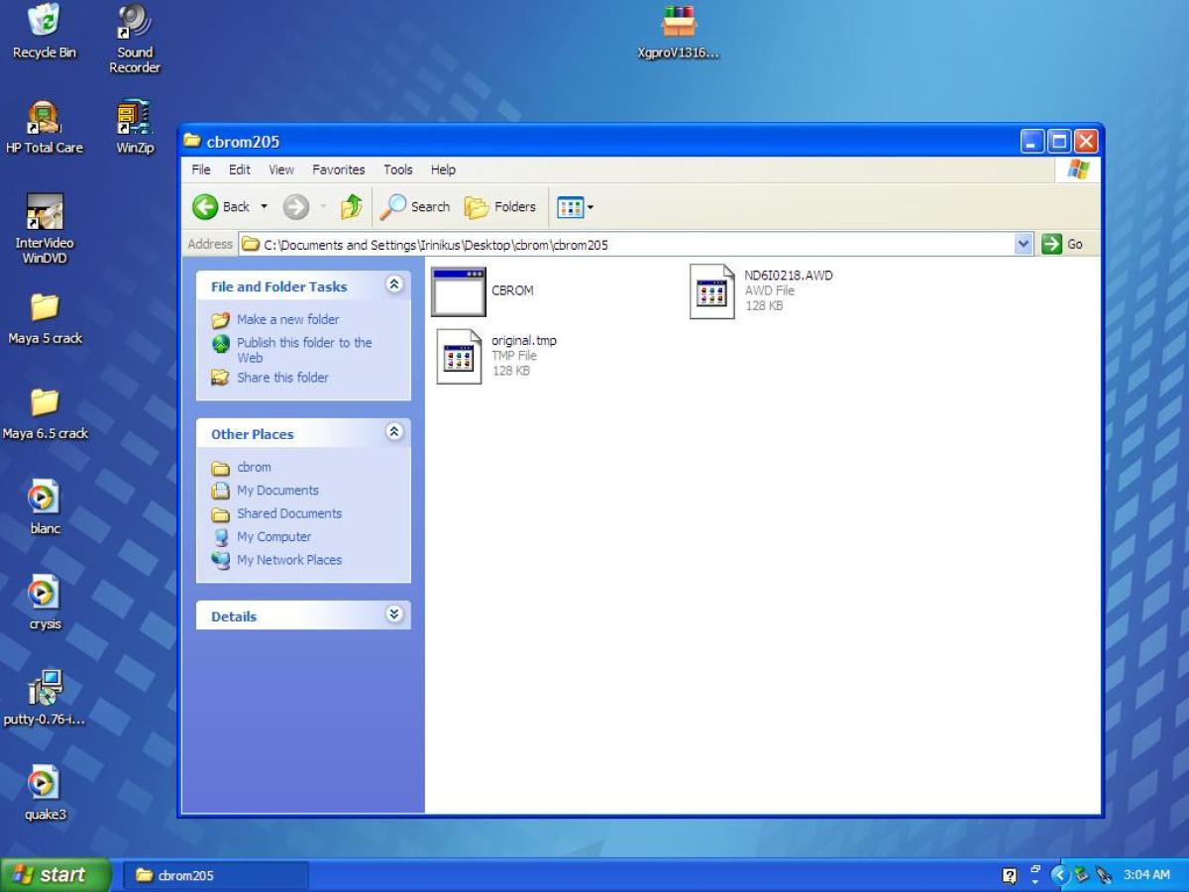
Task: Open Back button history dropdown arrow
Action: (264, 207)
